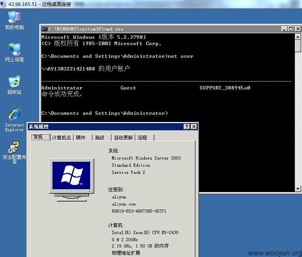
Task: Open the 高级 tab
Action: 102,137
